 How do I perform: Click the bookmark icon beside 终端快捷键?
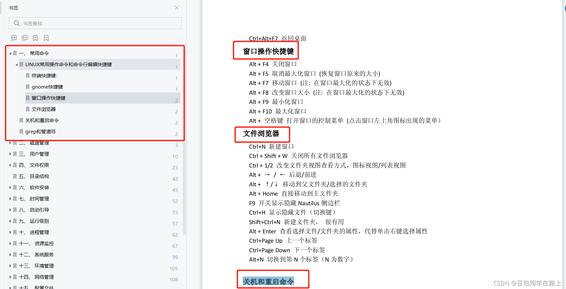28,75
